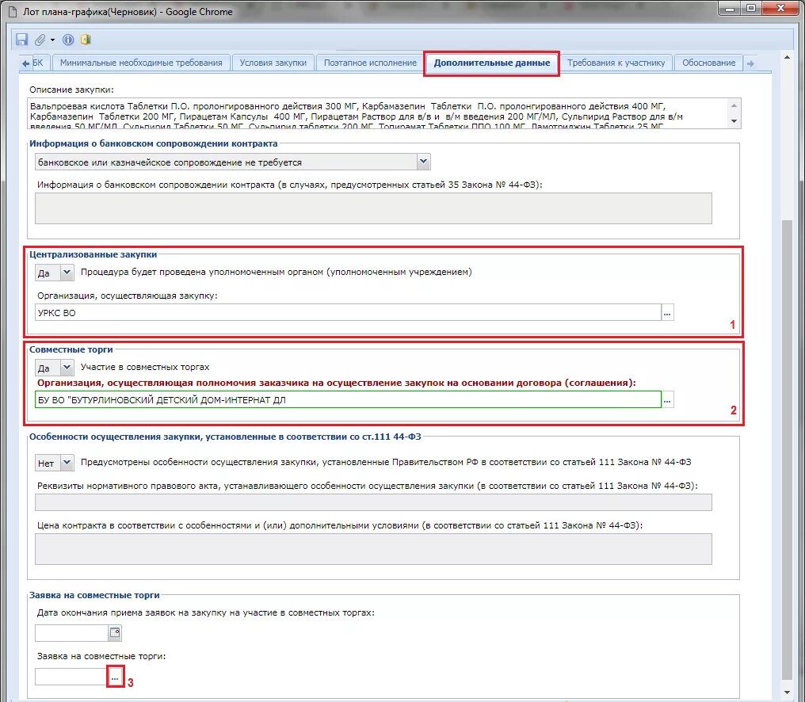The image size is (805, 702).
Task: Focus the УРКС ВО organization field
Action: tap(348, 313)
